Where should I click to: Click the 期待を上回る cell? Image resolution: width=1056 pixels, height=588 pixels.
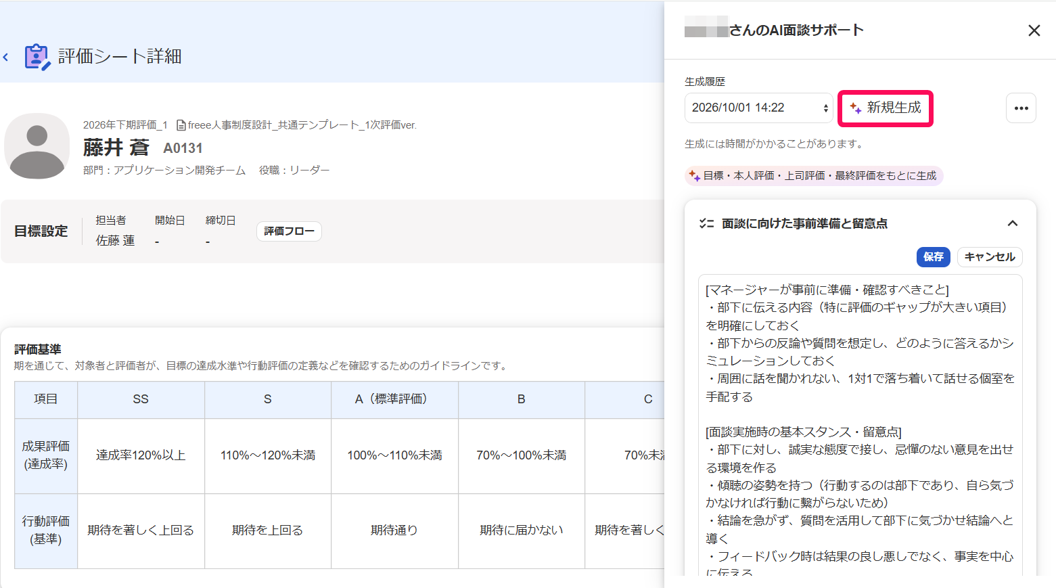[268, 531]
